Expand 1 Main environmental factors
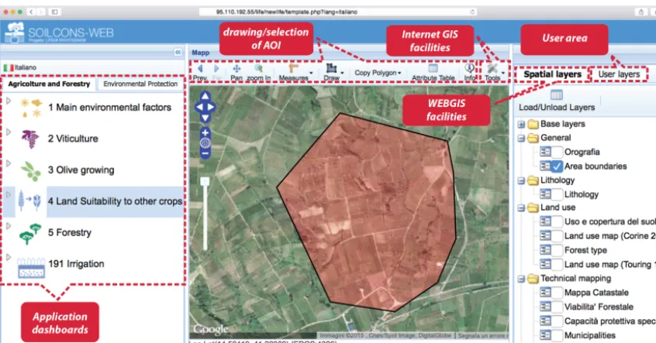This screenshot has width=656, height=343. pos(9,101)
